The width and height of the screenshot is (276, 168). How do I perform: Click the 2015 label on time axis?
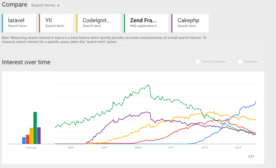coord(238,147)
